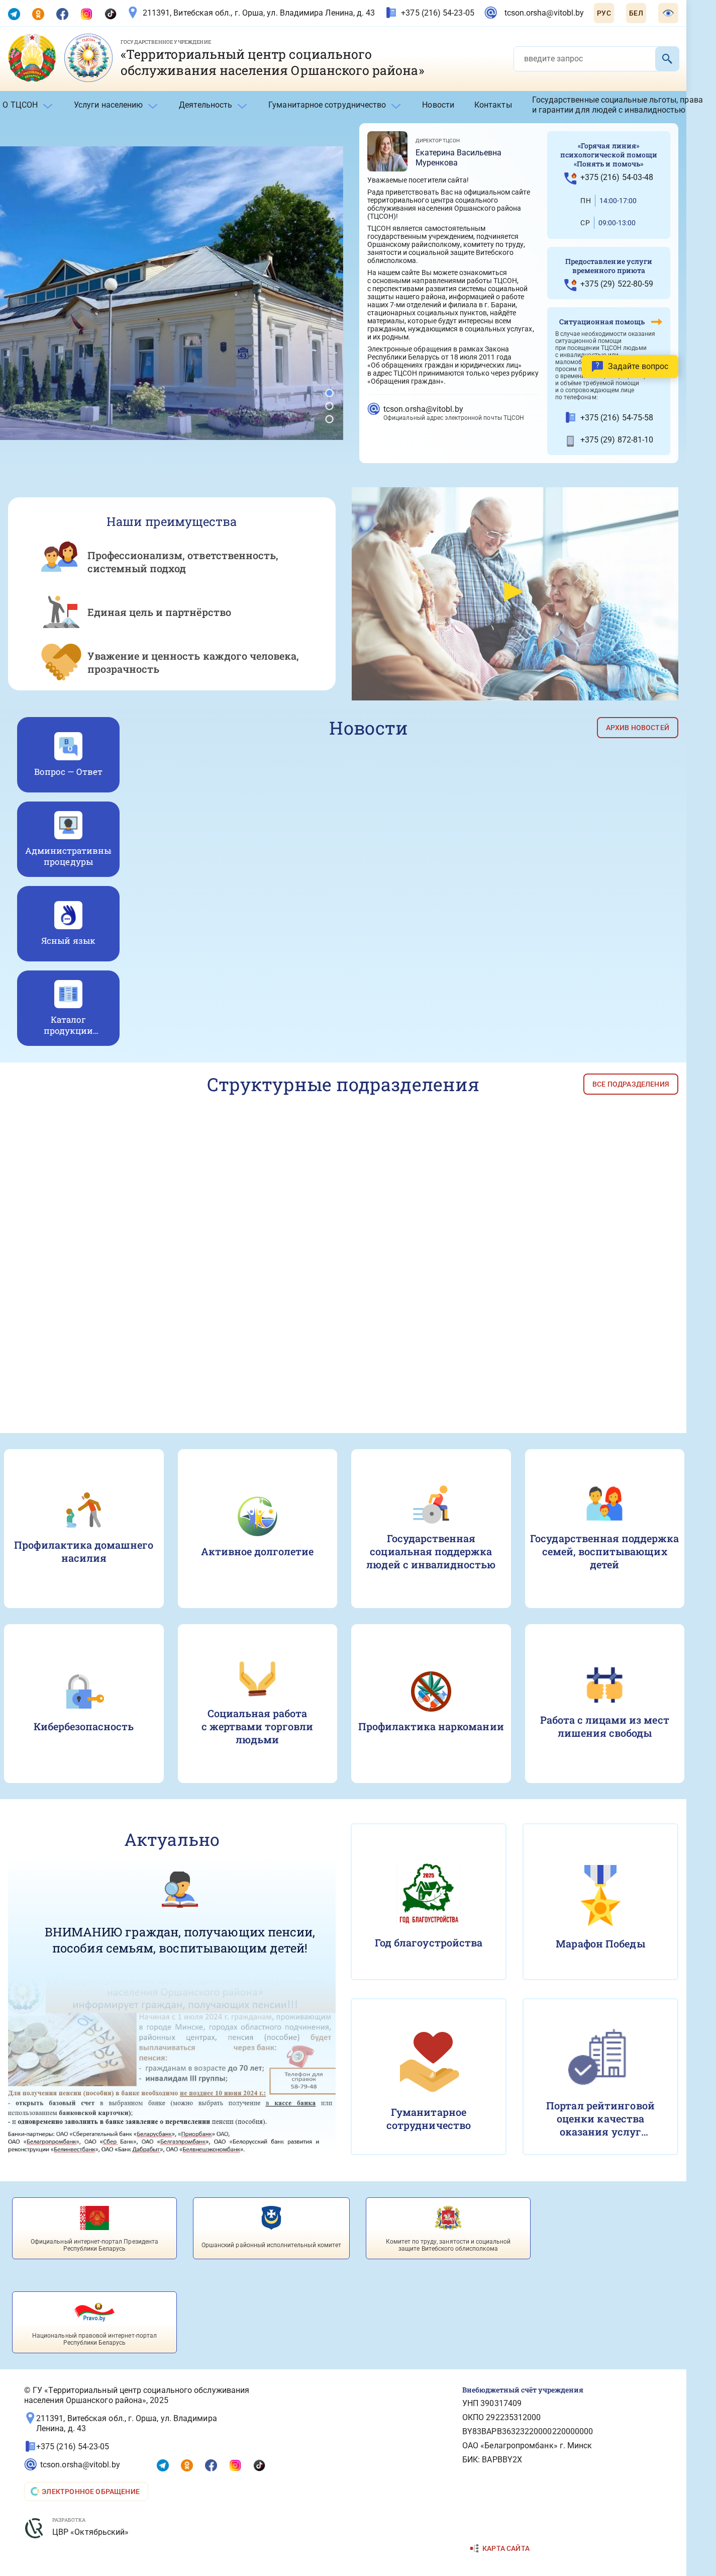Open the Портал рейтинговой оценки card

[600, 2076]
